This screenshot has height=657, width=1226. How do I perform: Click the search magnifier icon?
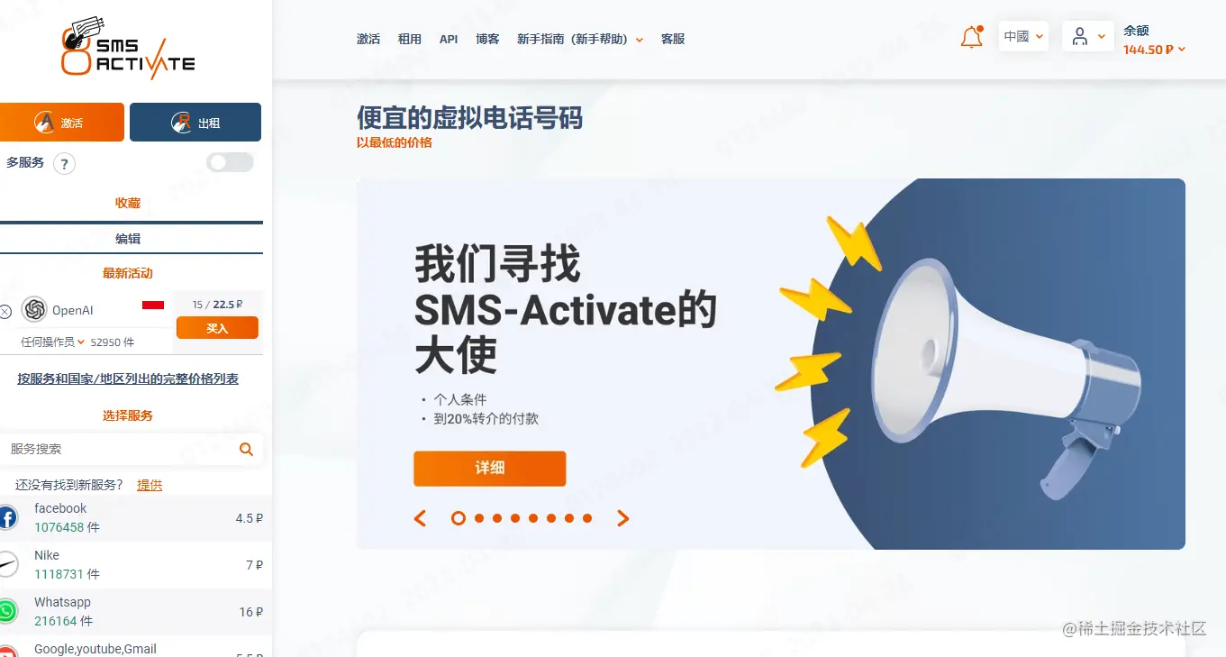[x=246, y=449]
